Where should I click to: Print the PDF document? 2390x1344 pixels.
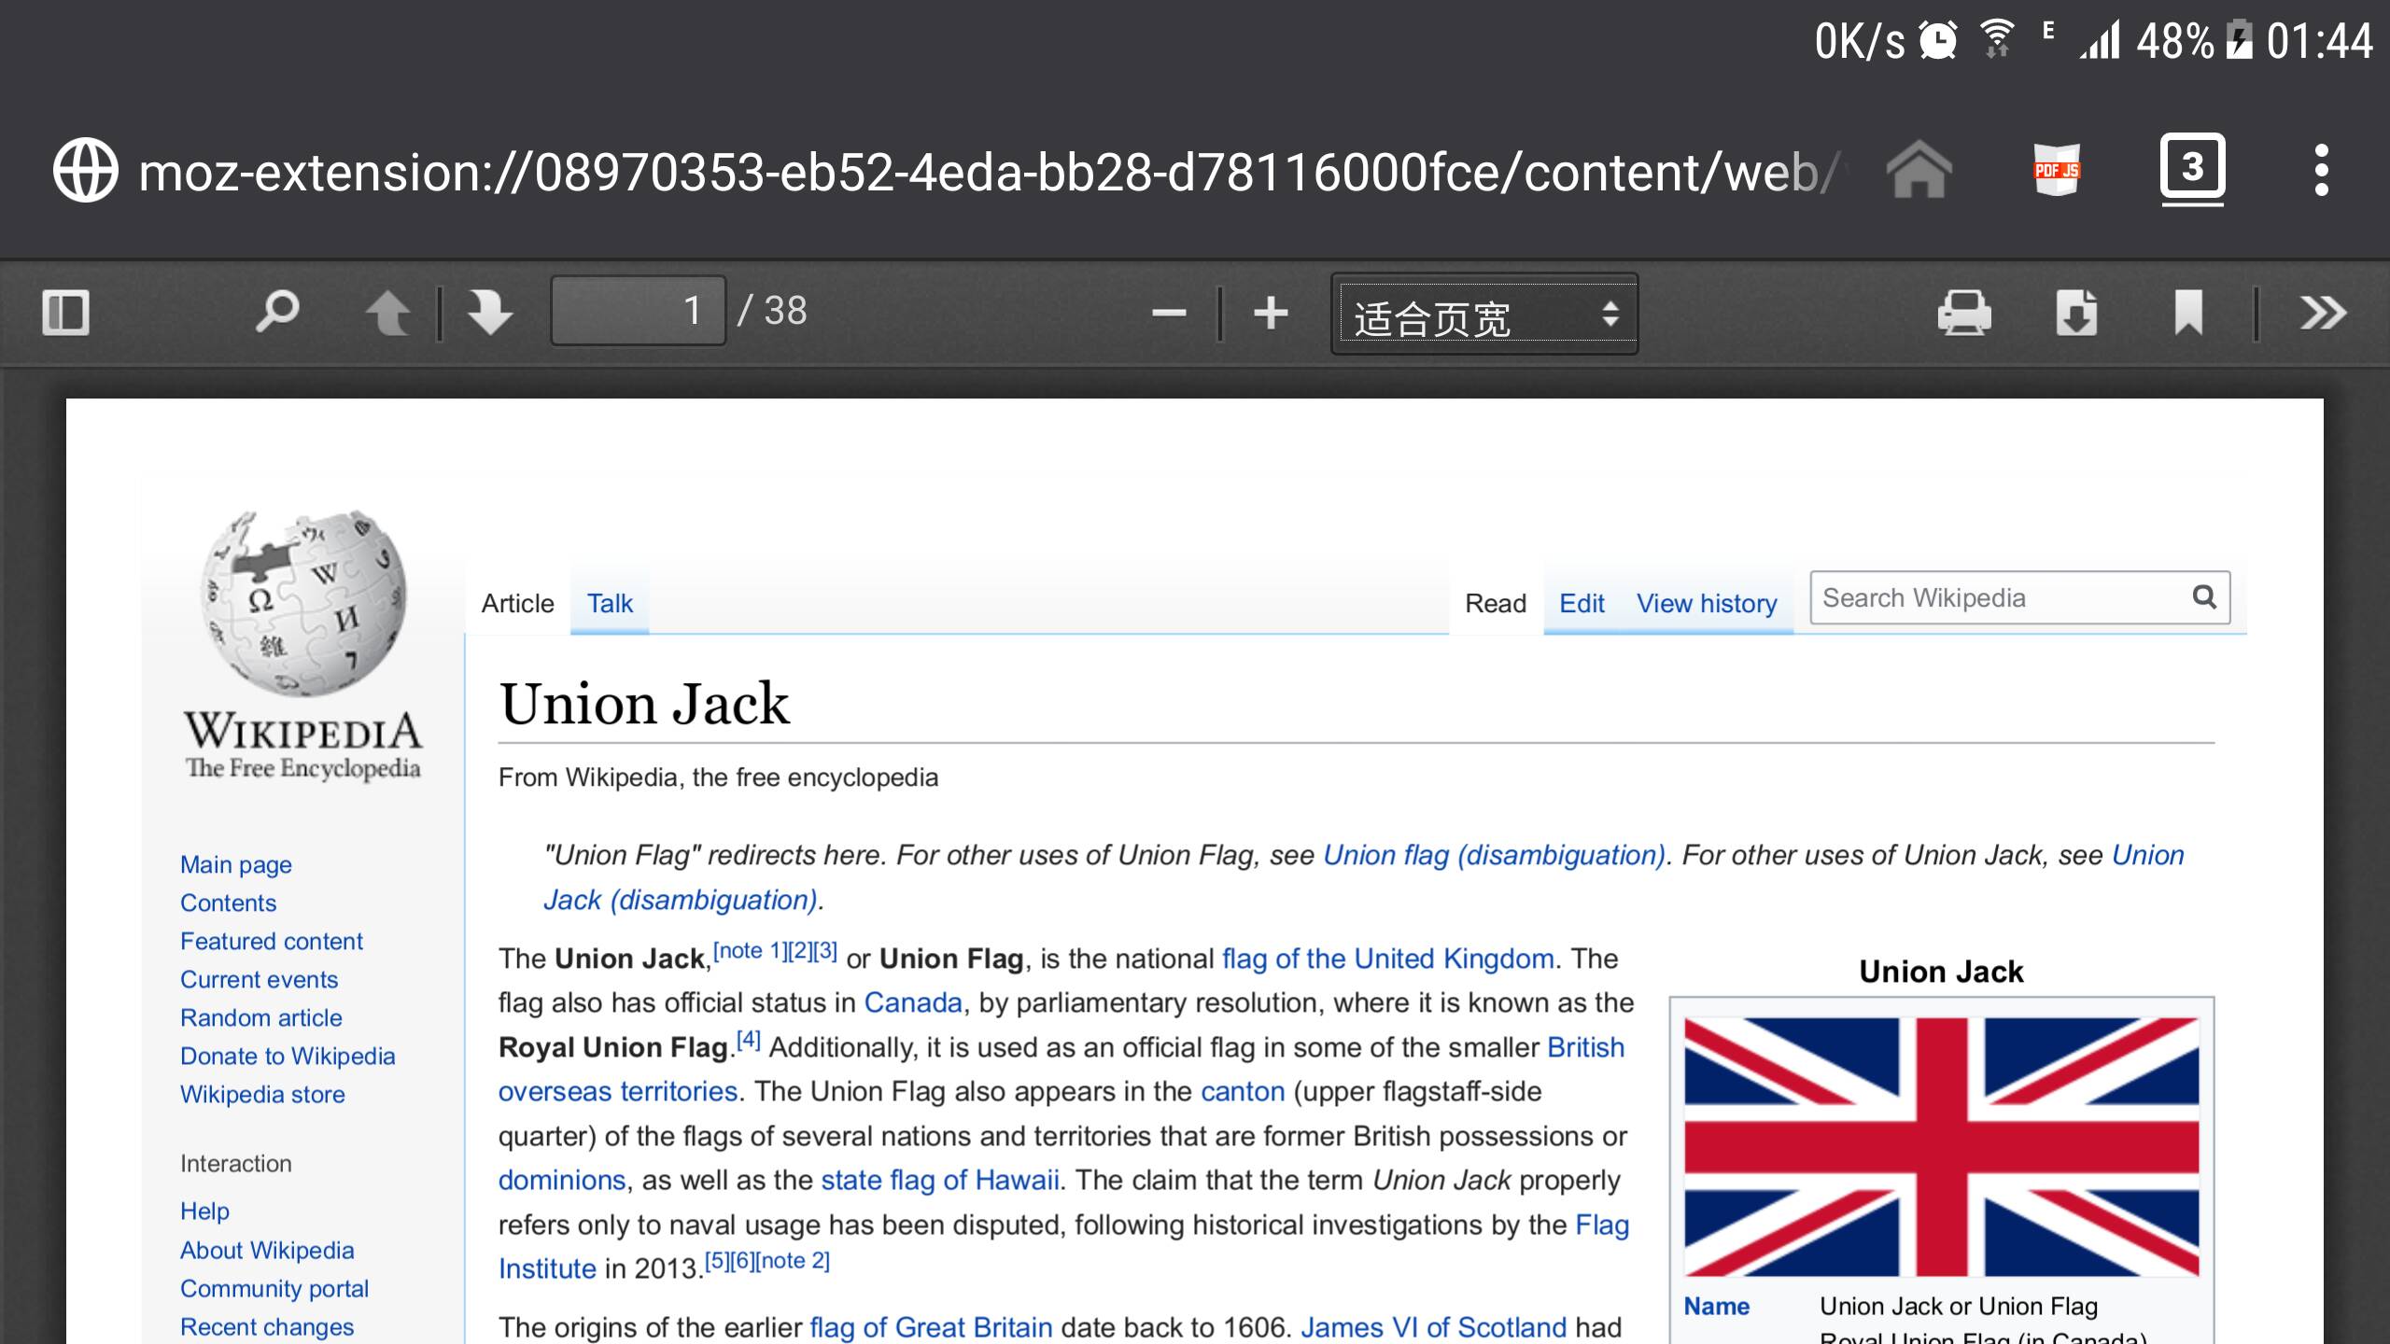pyautogui.click(x=1964, y=313)
